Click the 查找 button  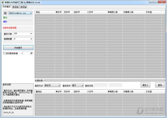point(160,85)
